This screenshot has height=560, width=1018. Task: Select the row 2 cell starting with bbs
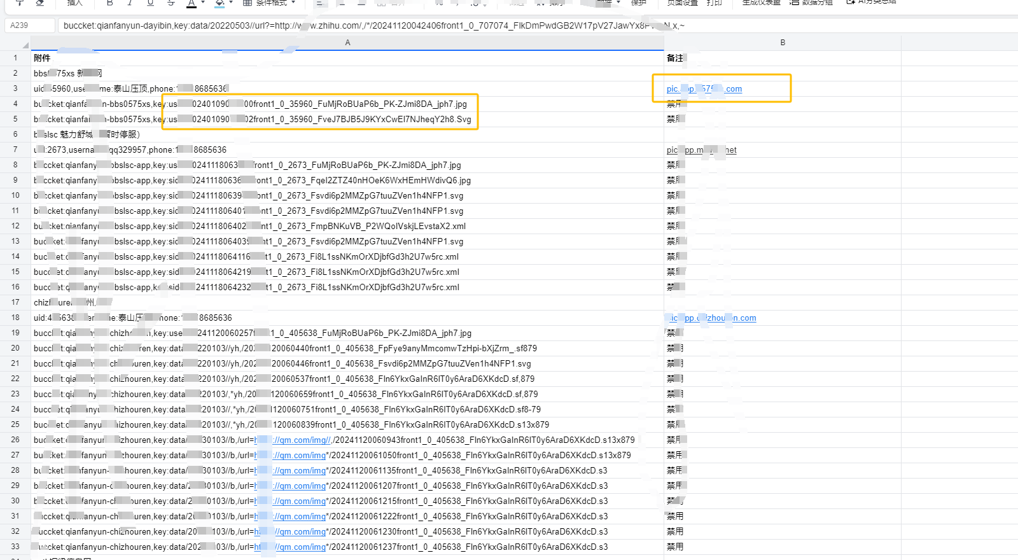coord(347,73)
